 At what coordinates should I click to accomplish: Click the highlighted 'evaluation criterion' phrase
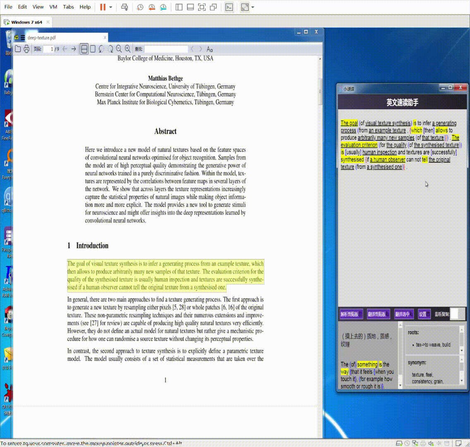point(359,145)
